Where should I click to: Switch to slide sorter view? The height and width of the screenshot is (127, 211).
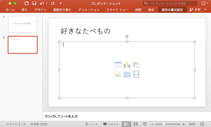coord(136,124)
